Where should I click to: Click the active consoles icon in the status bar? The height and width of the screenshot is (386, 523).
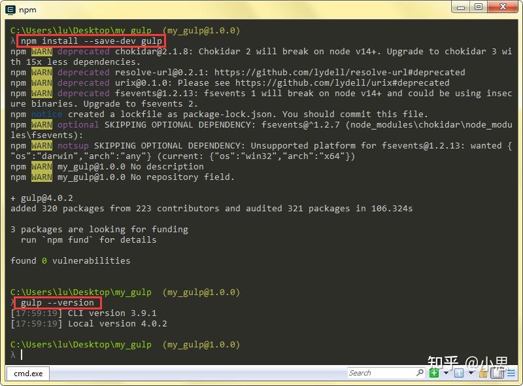[x=459, y=373]
